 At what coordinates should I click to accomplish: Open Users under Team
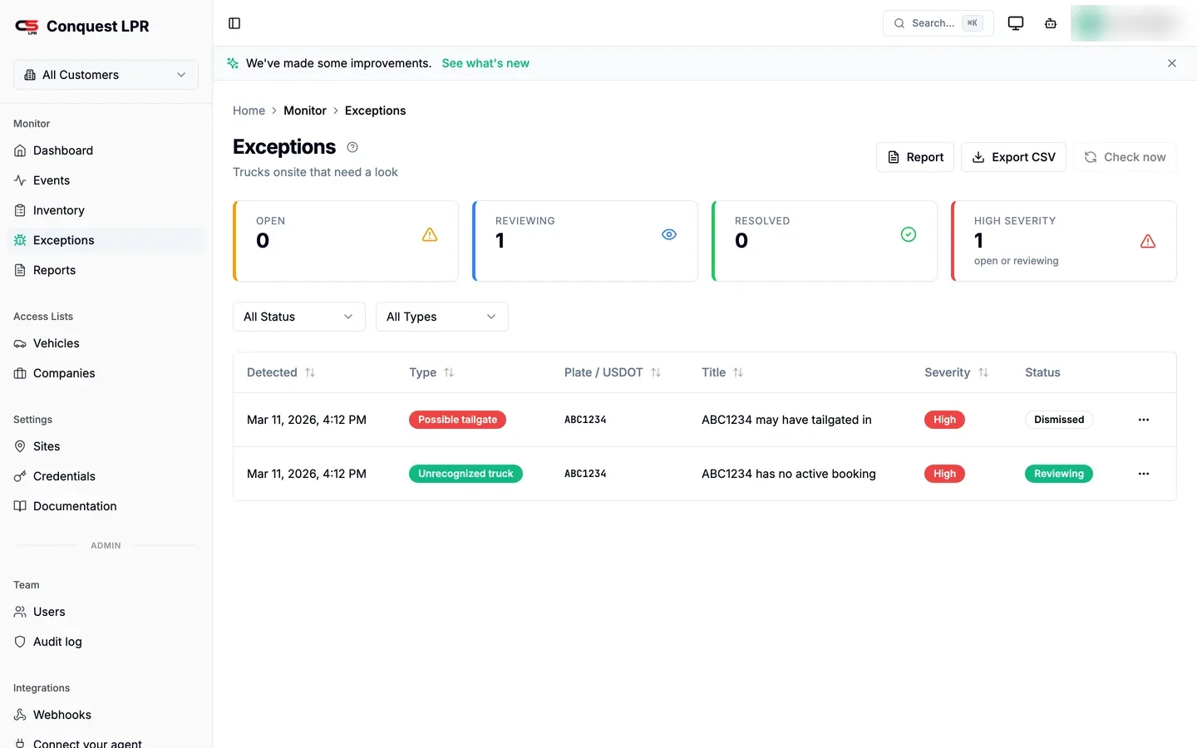(x=106, y=612)
